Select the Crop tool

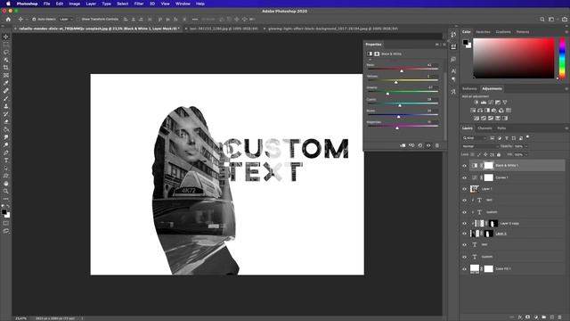pyautogui.click(x=6, y=68)
